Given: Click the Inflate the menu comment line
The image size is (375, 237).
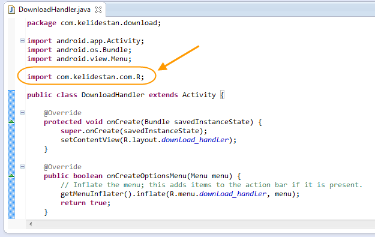Looking at the screenshot, I should 211,185.
